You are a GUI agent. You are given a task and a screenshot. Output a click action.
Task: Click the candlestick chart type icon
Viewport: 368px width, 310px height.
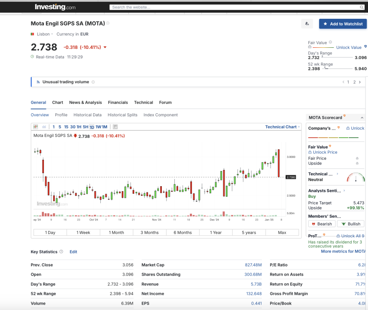36,127
